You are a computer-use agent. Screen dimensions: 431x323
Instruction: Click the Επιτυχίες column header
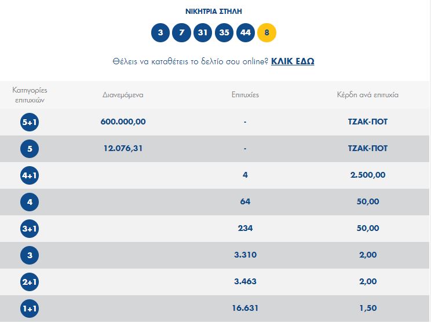[x=245, y=94]
